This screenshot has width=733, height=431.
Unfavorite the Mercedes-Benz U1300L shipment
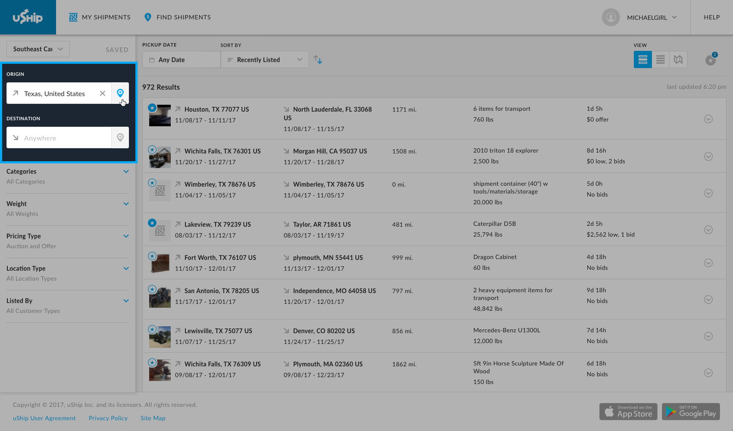(x=152, y=329)
